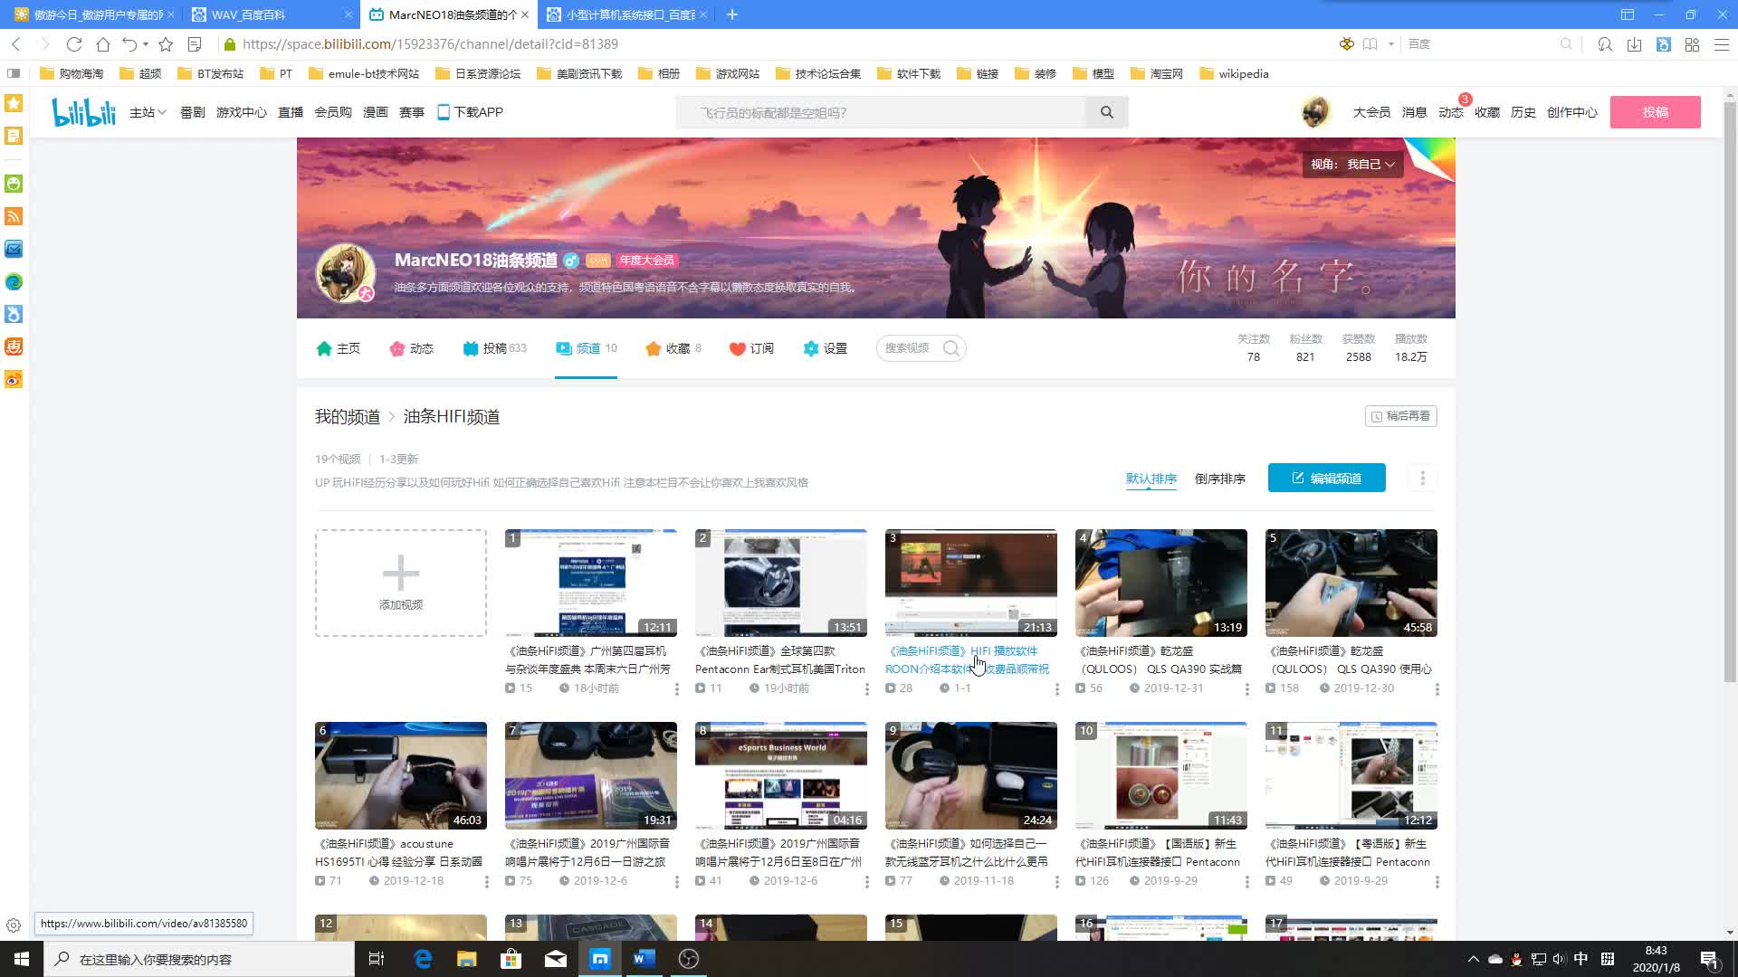This screenshot has width=1738, height=977.
Task: Expand the 主站 dropdown menu
Action: (x=148, y=112)
